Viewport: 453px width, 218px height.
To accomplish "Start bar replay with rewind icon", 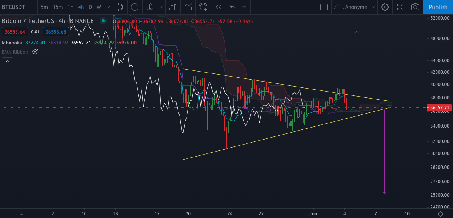I will click(x=219, y=7).
